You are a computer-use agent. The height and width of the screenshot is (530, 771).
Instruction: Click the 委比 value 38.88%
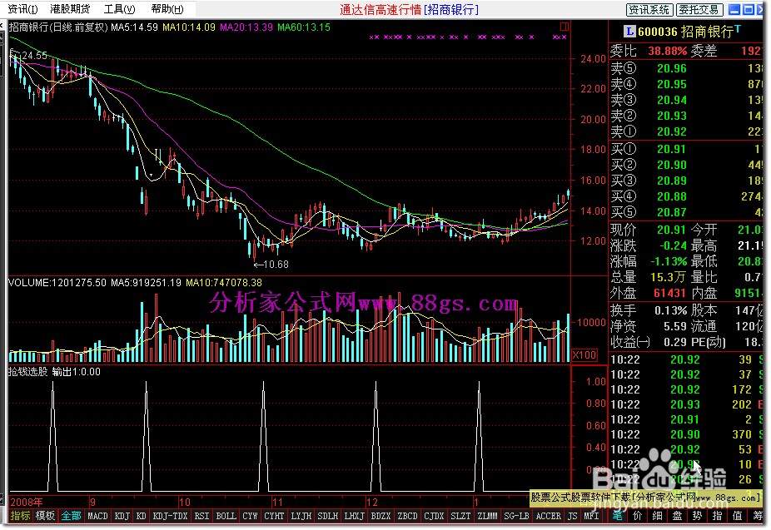(667, 51)
